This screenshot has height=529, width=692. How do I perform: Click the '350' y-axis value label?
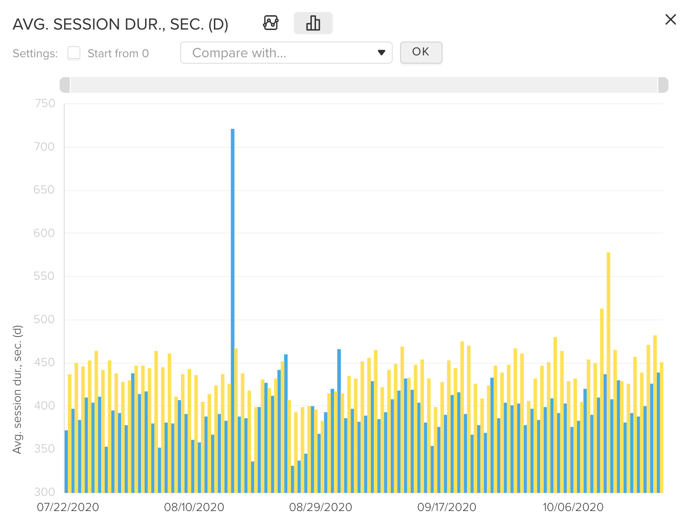(x=44, y=449)
